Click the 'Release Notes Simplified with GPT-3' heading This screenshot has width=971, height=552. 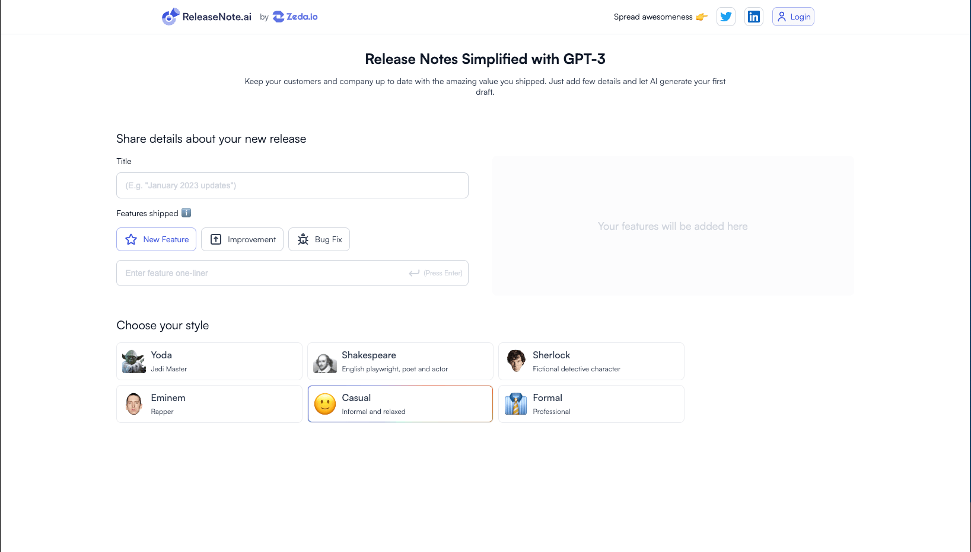(x=485, y=59)
